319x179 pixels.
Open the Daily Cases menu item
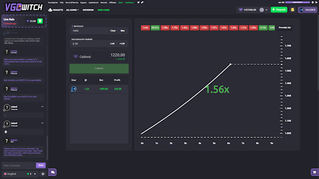(103, 10)
